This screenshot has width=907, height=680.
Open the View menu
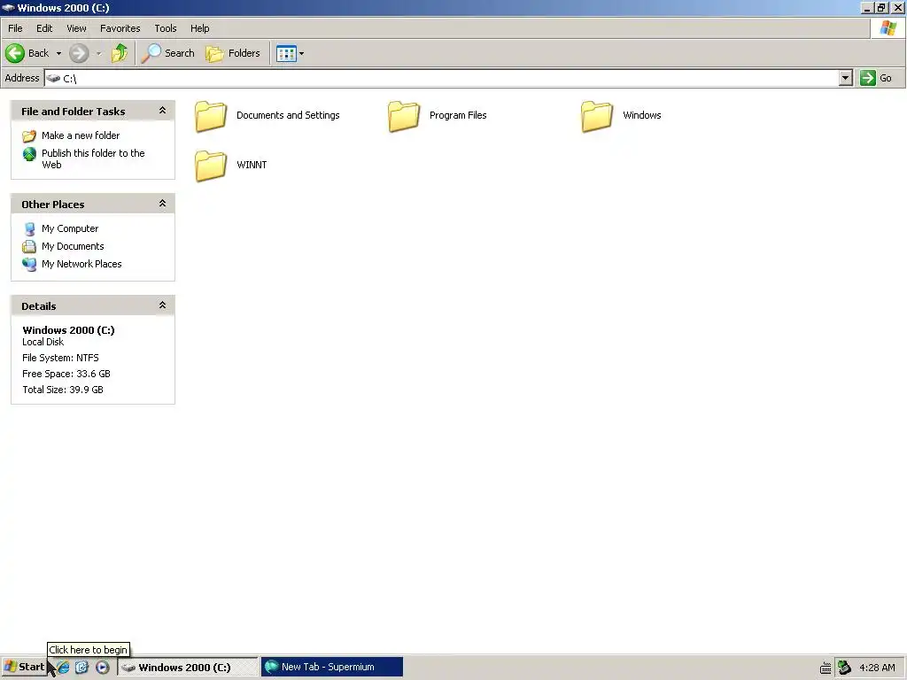coord(76,28)
